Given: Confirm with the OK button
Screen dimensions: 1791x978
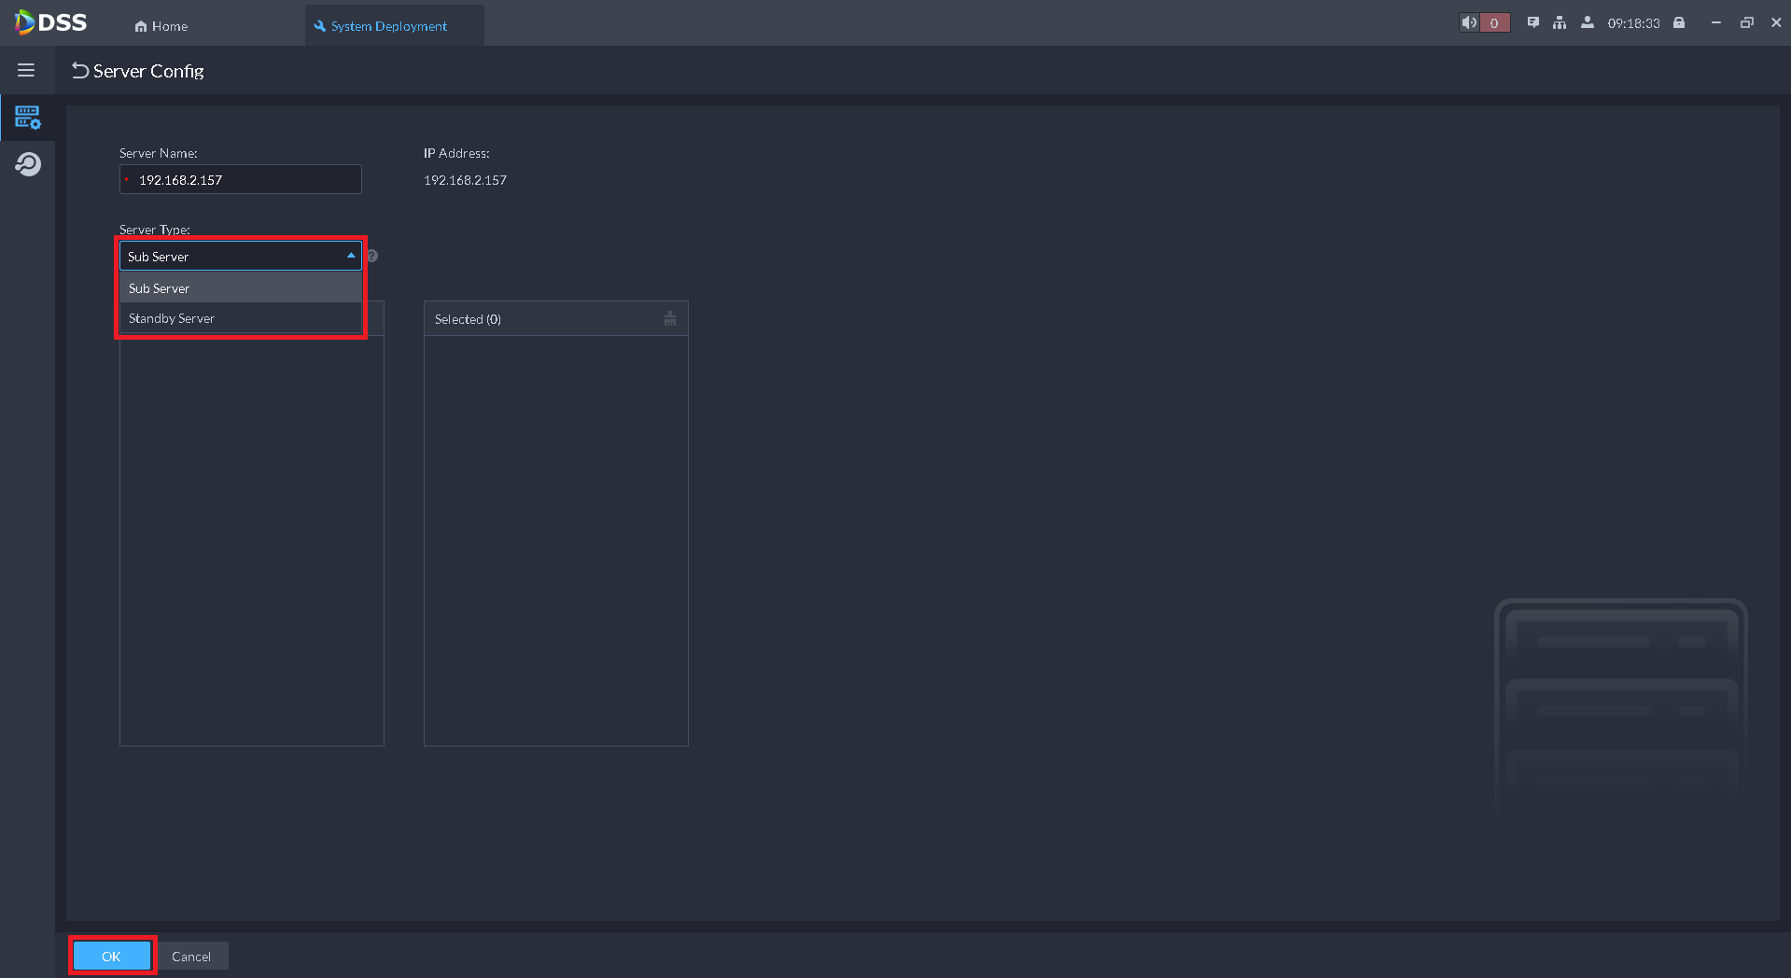Looking at the screenshot, I should pyautogui.click(x=112, y=956).
